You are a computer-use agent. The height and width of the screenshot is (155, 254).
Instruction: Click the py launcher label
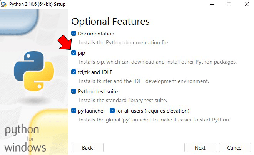[91, 111]
